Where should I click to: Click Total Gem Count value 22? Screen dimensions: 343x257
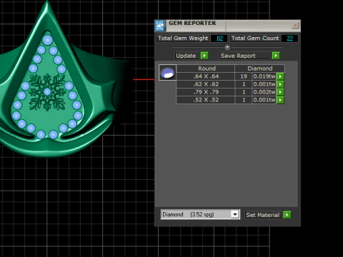click(289, 39)
